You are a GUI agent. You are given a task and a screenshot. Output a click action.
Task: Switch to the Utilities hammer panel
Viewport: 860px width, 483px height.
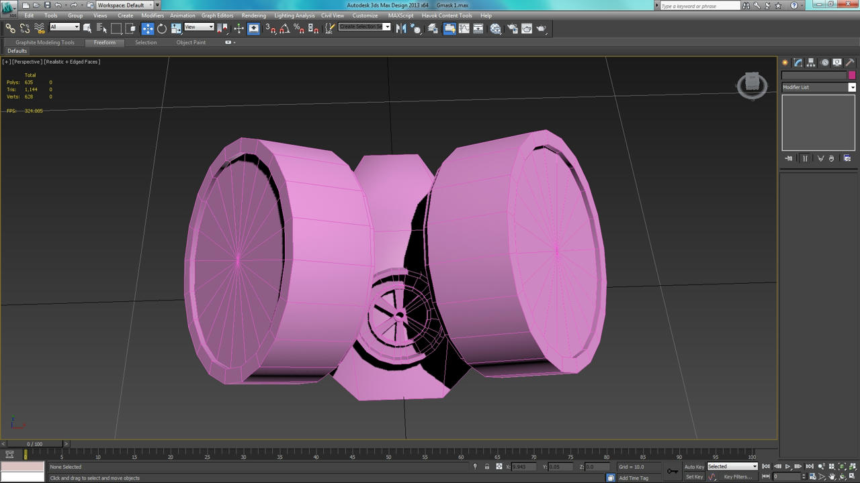click(850, 62)
